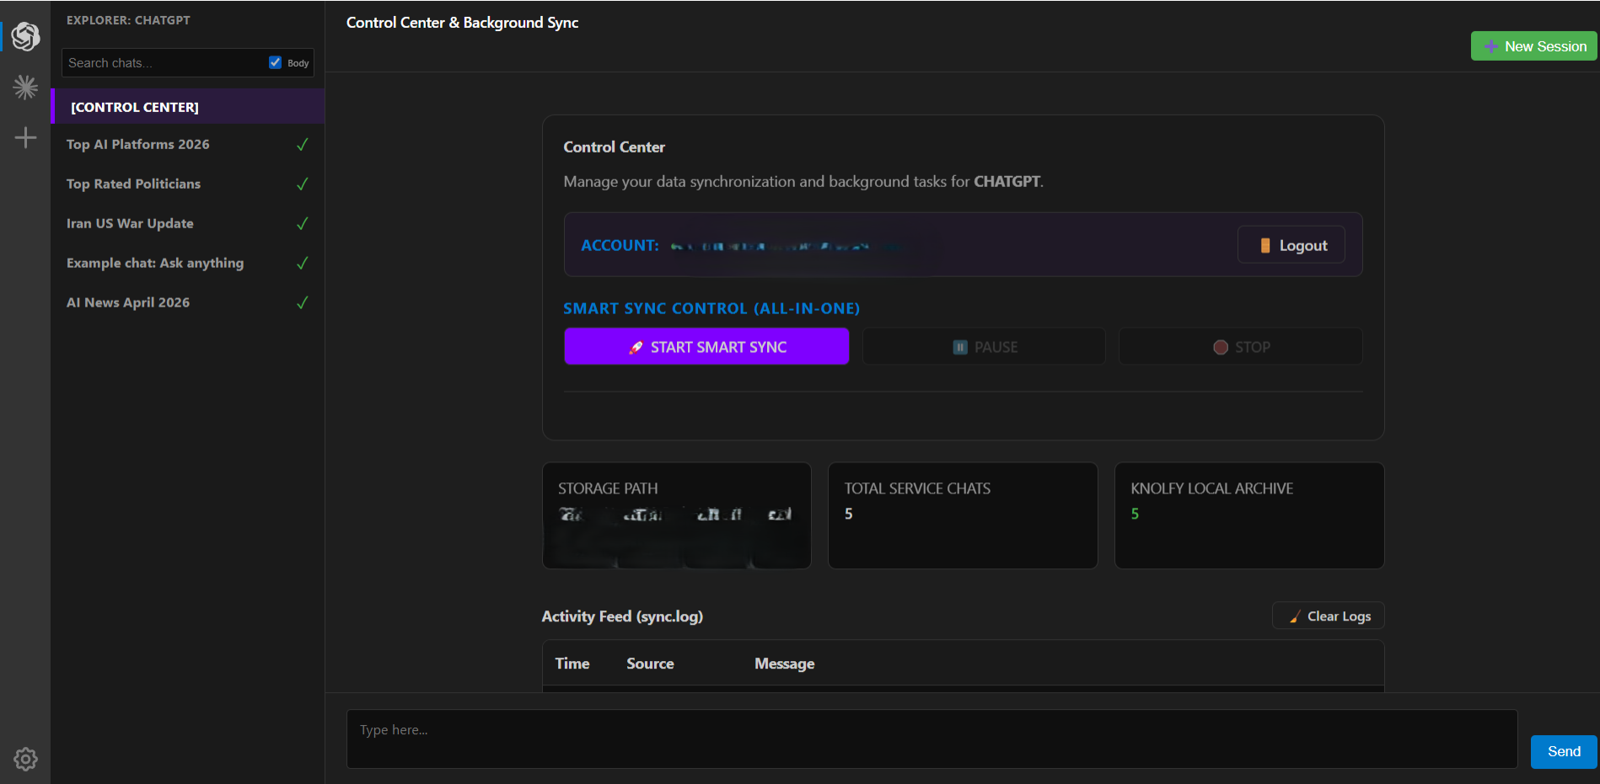This screenshot has height=784, width=1600.
Task: Toggle the Body search checkbox
Action: [275, 62]
